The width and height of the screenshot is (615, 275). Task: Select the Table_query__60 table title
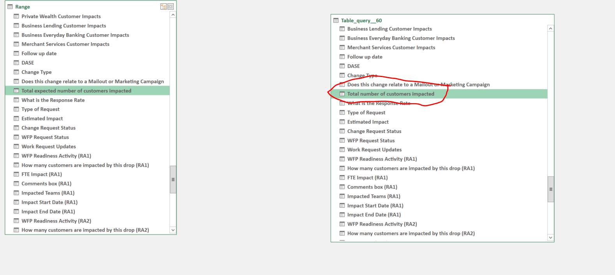coord(361,20)
